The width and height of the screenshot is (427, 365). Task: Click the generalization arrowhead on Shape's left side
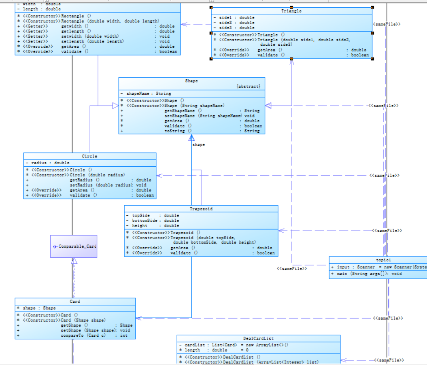coord(115,106)
